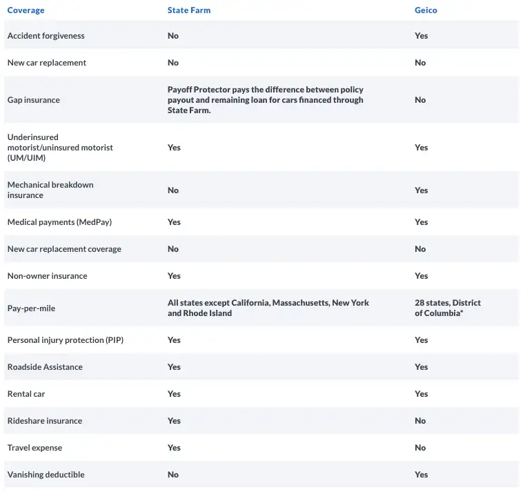Viewport: 523px width, 492px height.
Task: Click the Roadside Assistance row label
Action: pos(45,367)
